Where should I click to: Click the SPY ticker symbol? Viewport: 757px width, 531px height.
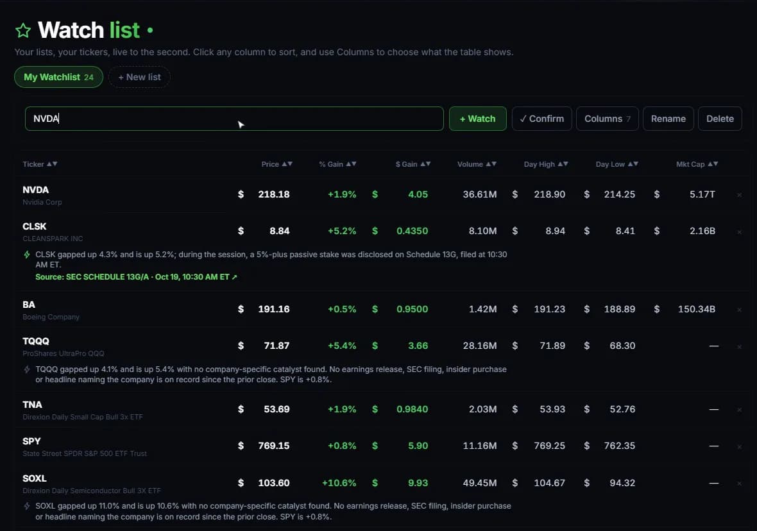tap(31, 441)
